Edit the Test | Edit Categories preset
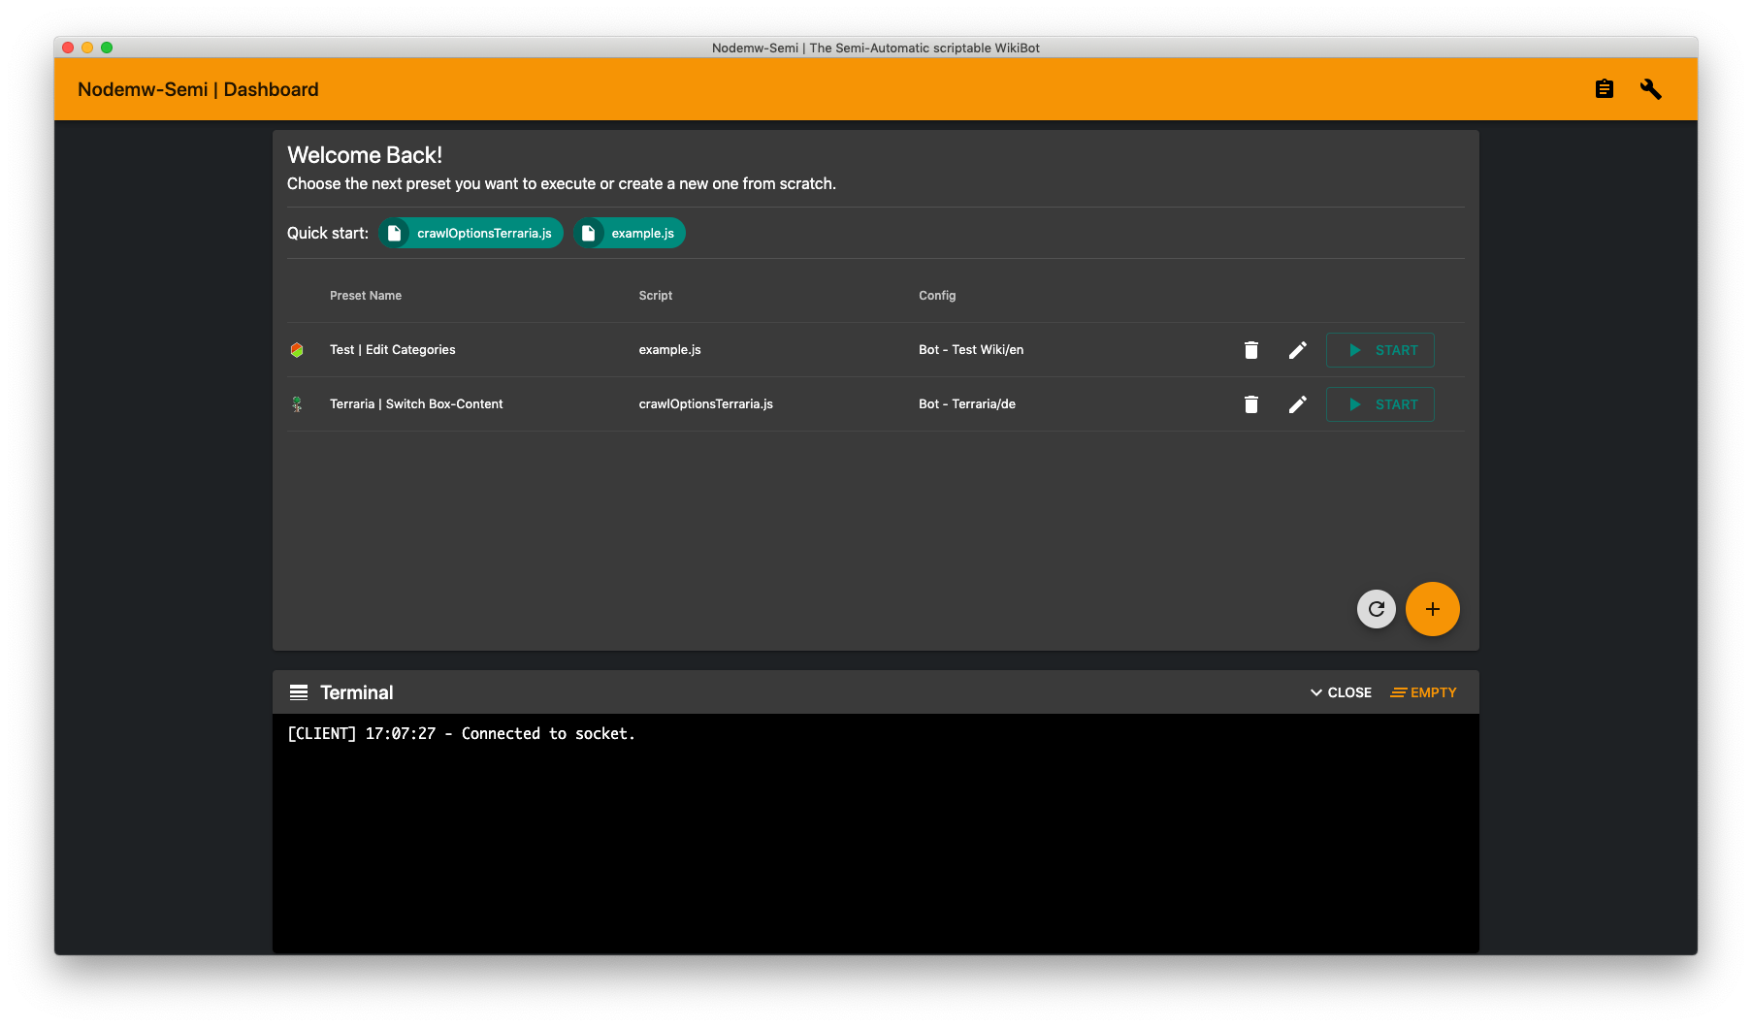The image size is (1752, 1027). pyautogui.click(x=1297, y=350)
